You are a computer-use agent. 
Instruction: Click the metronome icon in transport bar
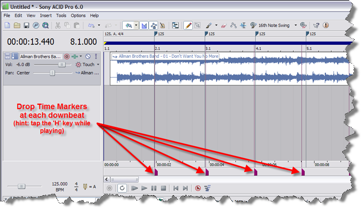pyautogui.click(x=197, y=188)
